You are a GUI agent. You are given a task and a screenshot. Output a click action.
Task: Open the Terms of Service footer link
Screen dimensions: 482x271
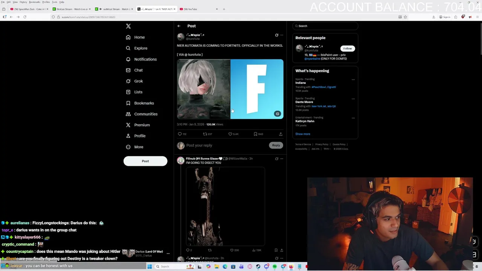point(303,145)
